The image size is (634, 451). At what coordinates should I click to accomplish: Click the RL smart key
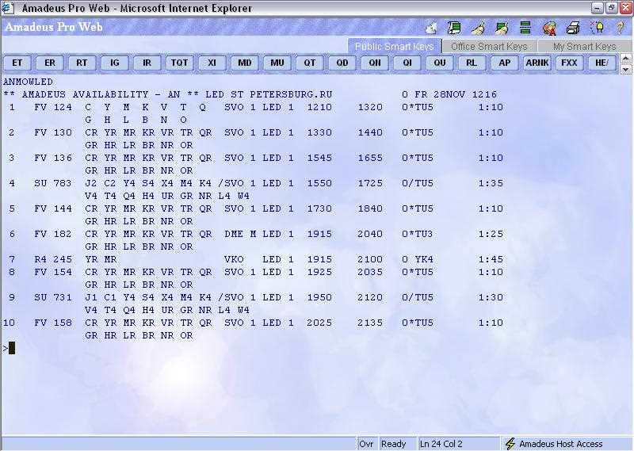coord(472,63)
